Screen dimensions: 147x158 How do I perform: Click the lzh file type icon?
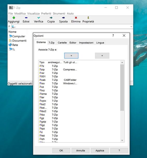[40, 139]
